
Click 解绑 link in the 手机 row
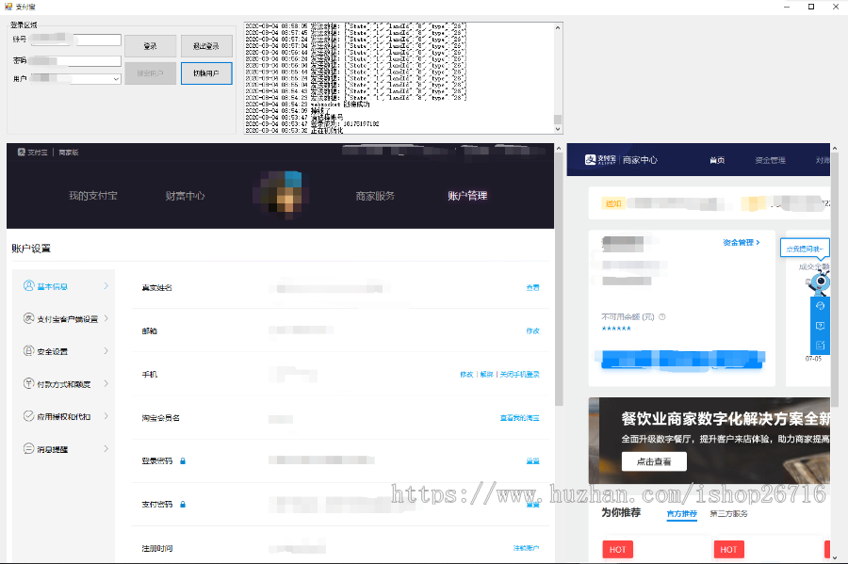487,374
